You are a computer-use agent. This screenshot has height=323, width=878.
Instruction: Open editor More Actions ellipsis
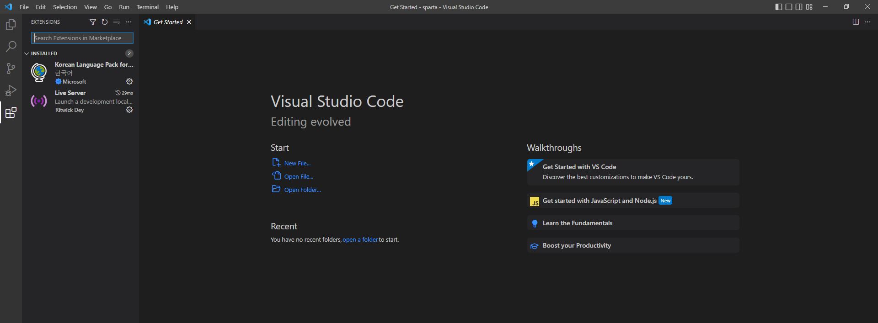(x=867, y=22)
